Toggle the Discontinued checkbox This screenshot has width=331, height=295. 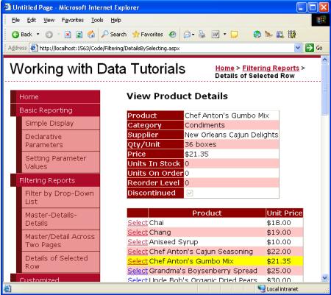click(190, 193)
